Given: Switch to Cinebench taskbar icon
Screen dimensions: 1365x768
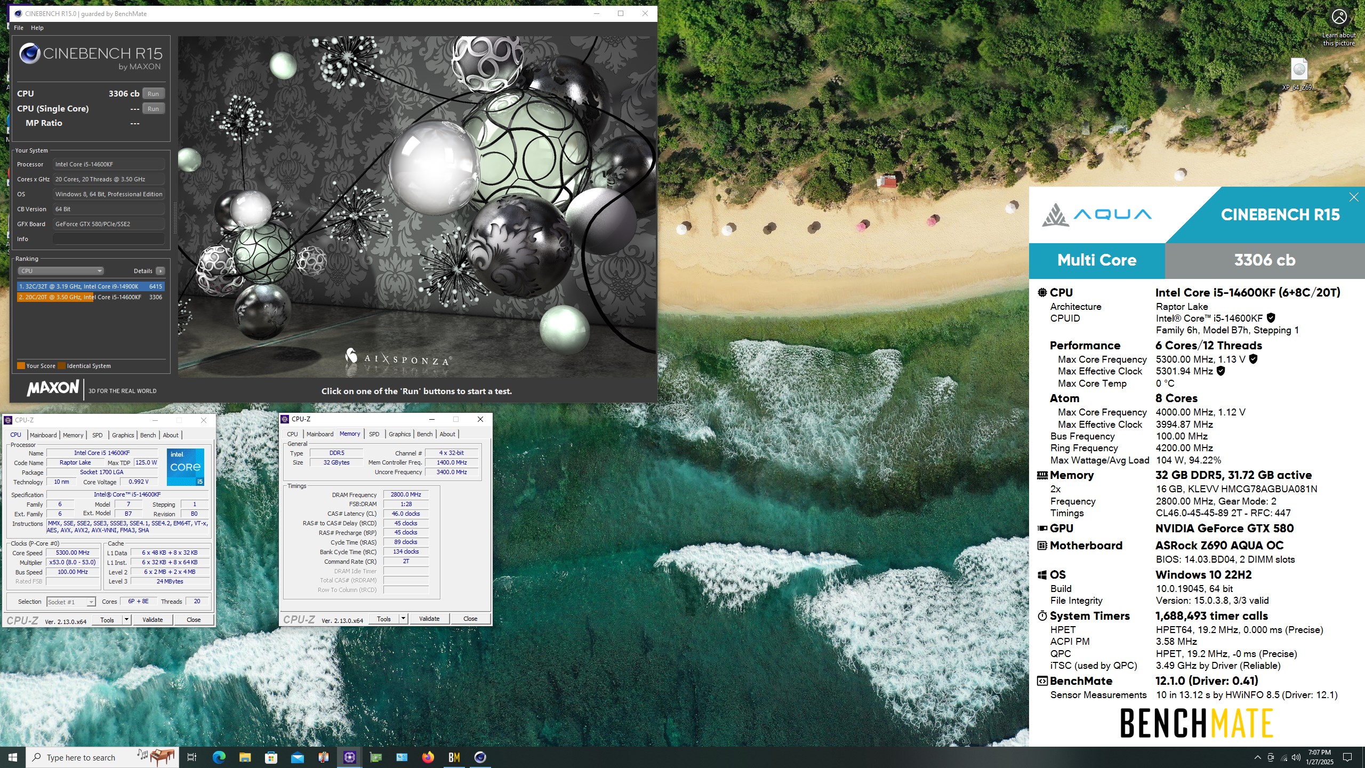Looking at the screenshot, I should click(x=480, y=757).
